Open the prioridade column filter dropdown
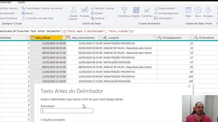 (28, 38)
